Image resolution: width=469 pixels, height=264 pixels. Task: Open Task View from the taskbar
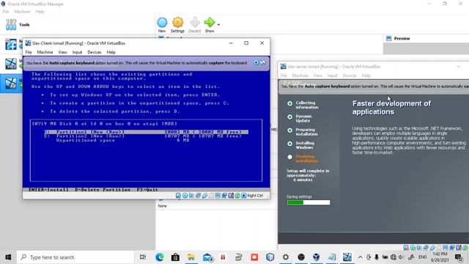click(x=143, y=257)
